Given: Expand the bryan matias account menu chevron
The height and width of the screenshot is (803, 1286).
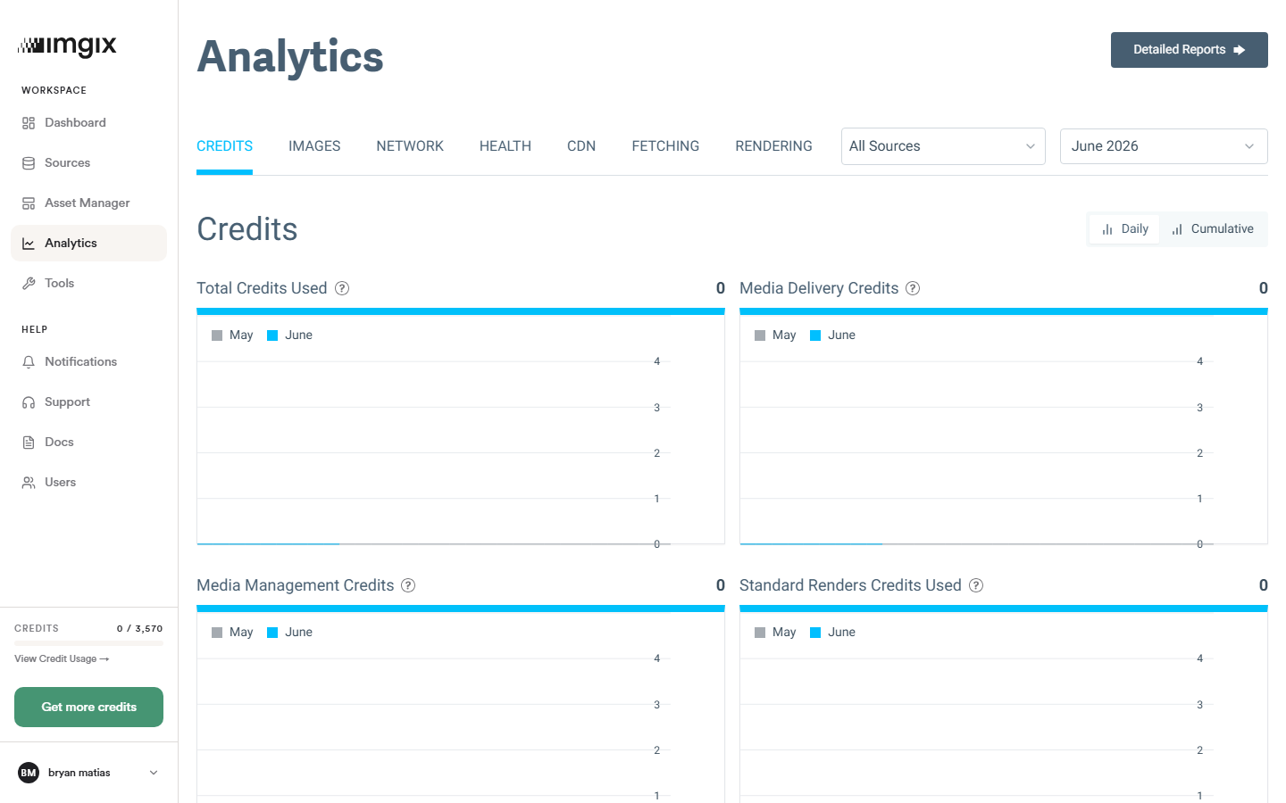Looking at the screenshot, I should [154, 773].
